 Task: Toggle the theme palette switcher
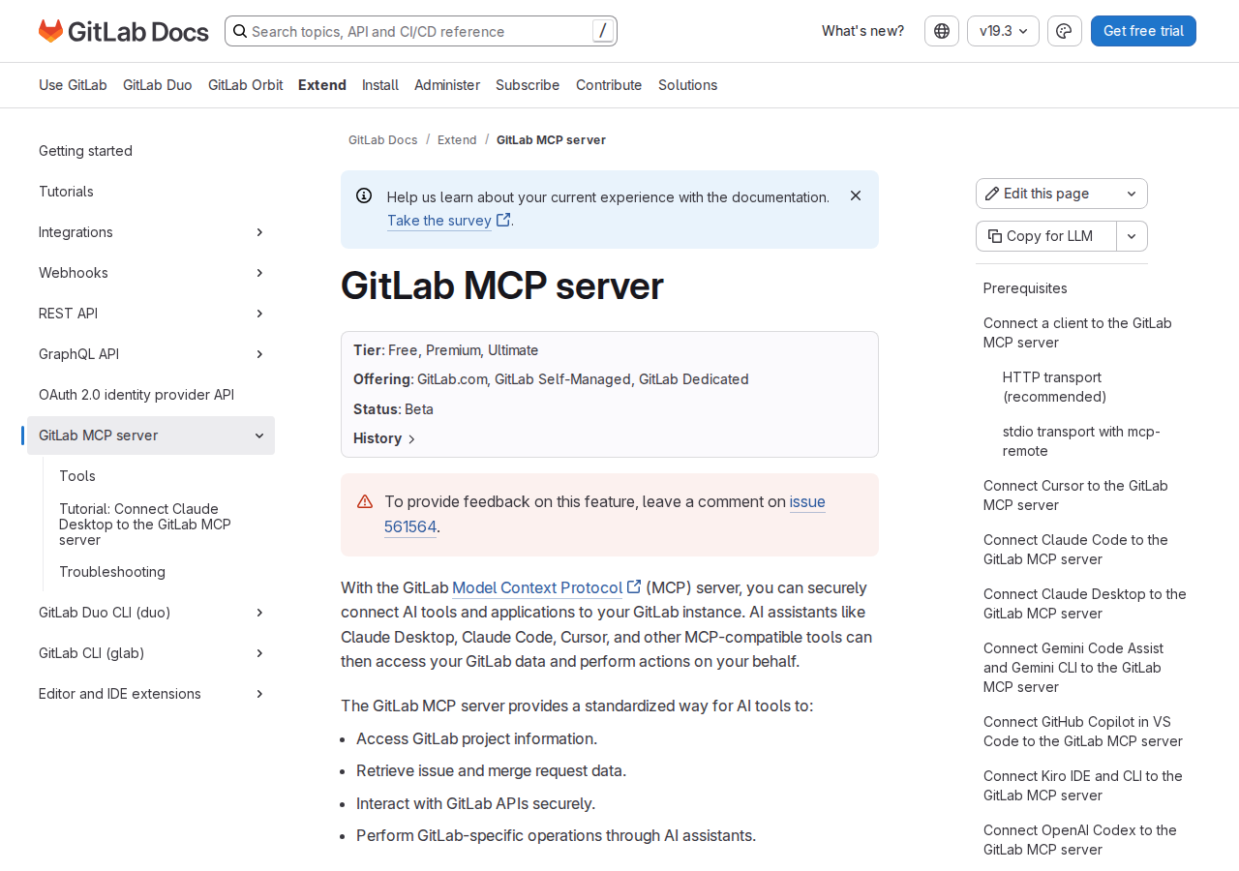click(1064, 31)
